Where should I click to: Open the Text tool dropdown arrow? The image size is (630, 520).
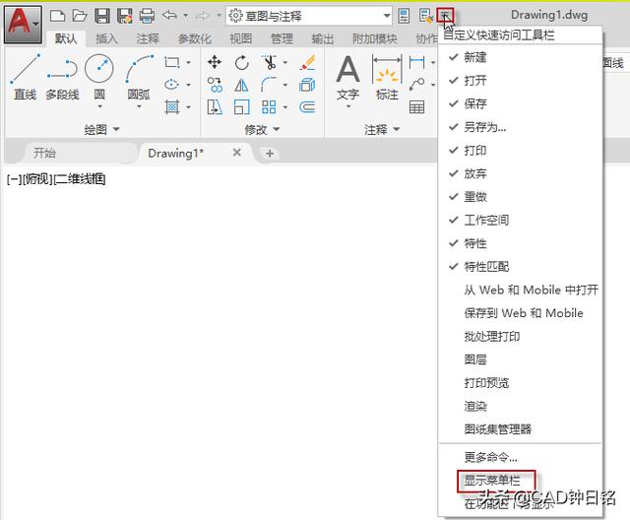click(347, 106)
